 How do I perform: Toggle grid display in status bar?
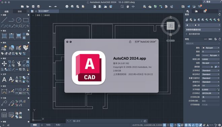point(164,125)
